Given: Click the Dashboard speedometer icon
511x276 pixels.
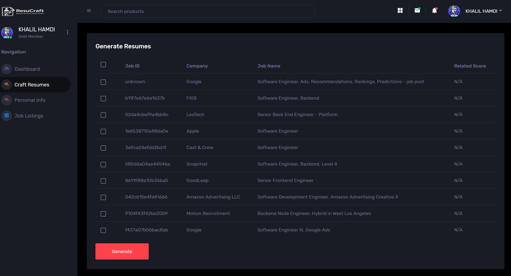Looking at the screenshot, I should click(7, 69).
